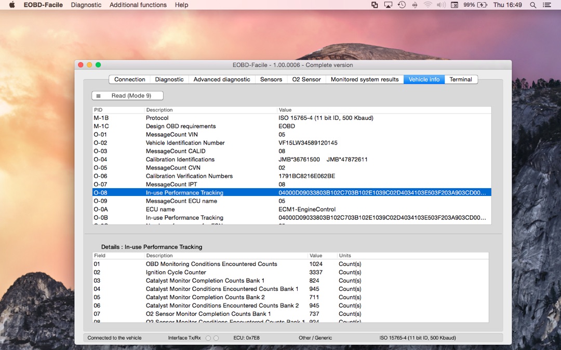Open the Notification Center list icon
The image size is (561, 350).
click(547, 5)
